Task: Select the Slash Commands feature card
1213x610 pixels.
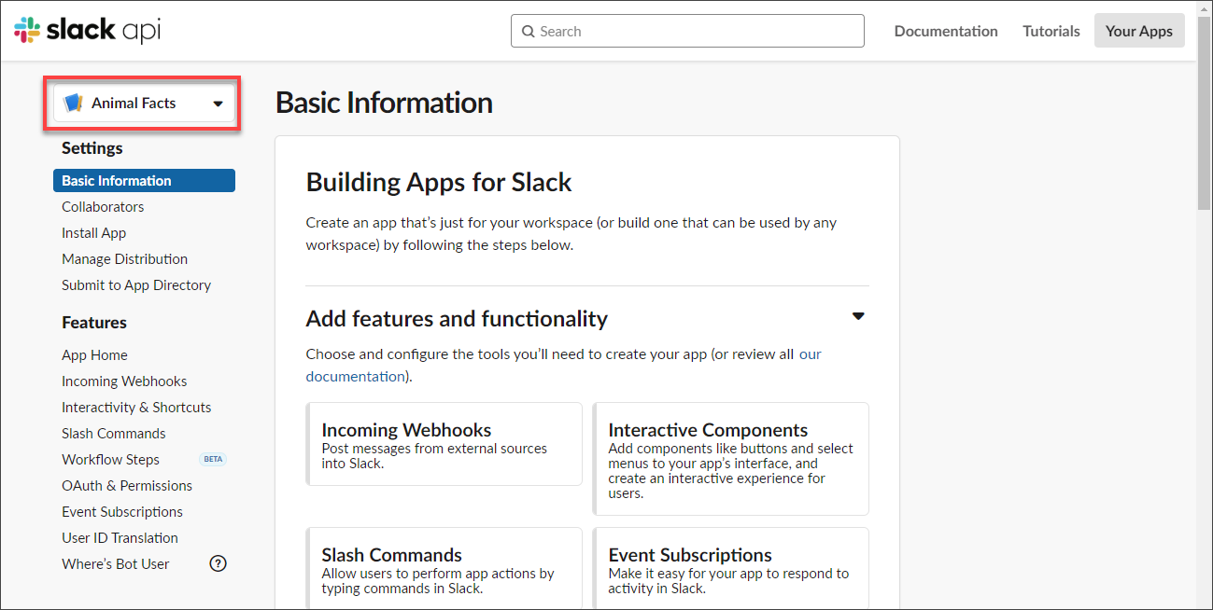Action: pyautogui.click(x=444, y=569)
